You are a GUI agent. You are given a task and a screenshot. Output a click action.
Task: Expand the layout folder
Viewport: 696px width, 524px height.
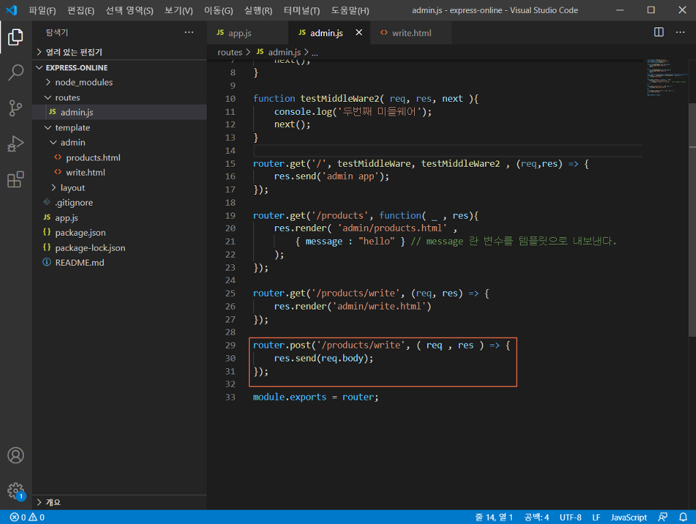click(120, 188)
